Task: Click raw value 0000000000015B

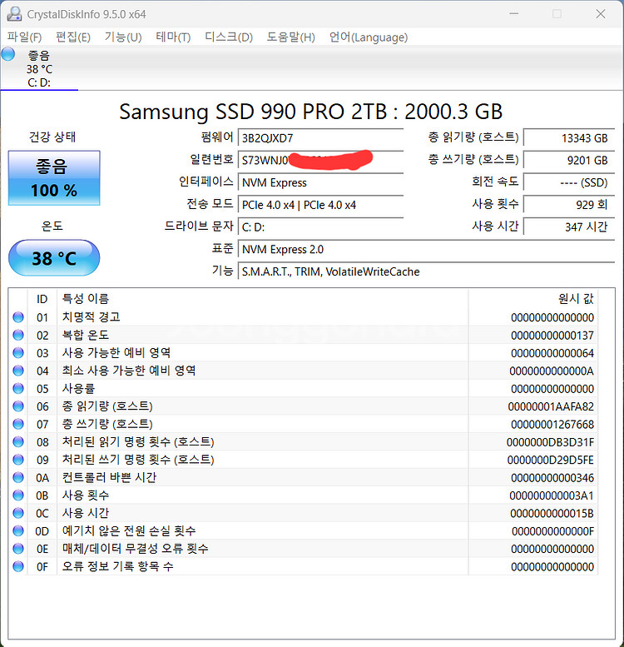Action: [552, 513]
